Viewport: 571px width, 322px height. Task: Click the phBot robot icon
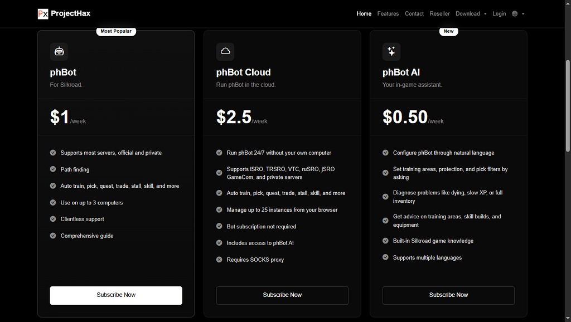pos(59,52)
